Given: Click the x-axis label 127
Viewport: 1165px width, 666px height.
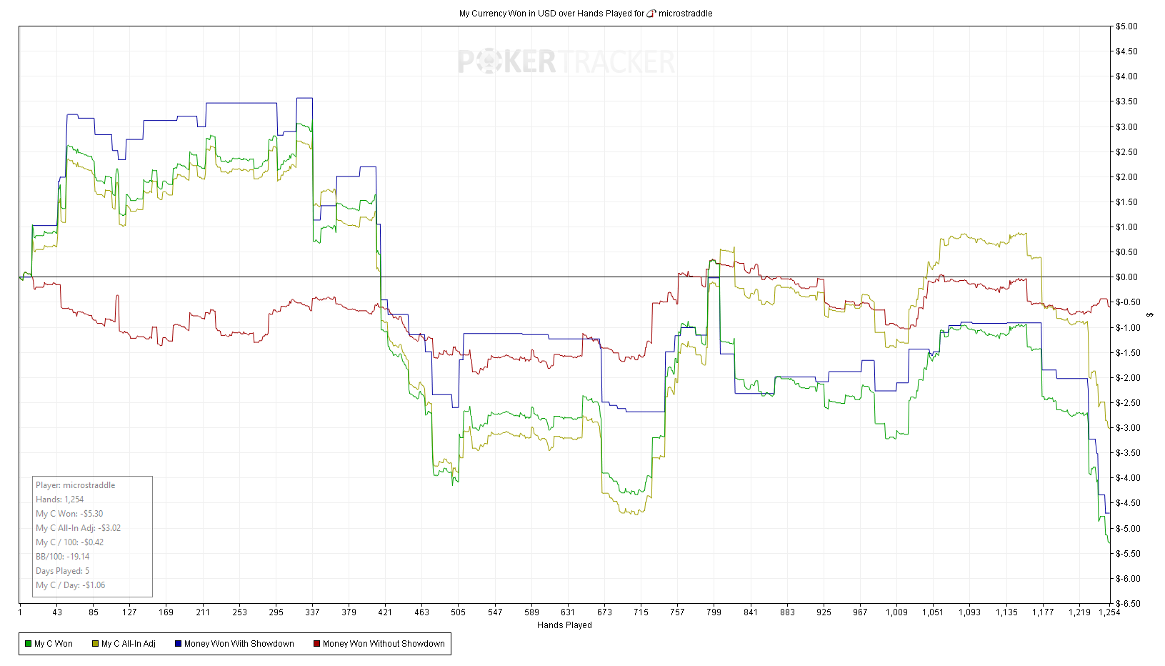Looking at the screenshot, I should pyautogui.click(x=129, y=612).
